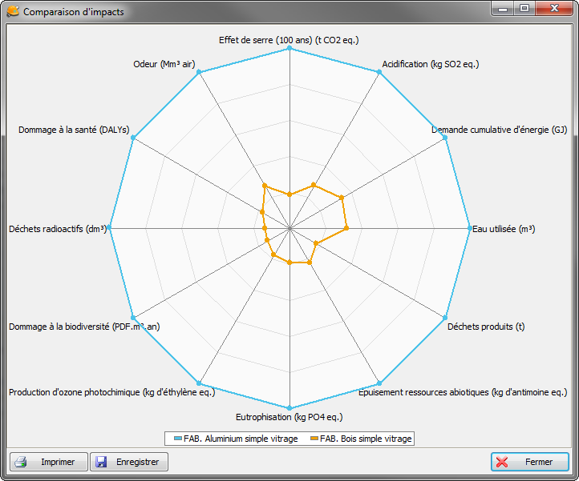Click the Déchets produits (t) axis label
This screenshot has height=481, width=579.
486,327
